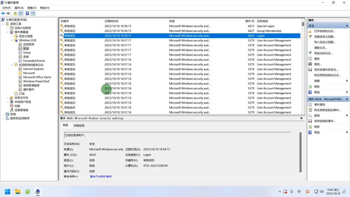Viewport: 350px width, 197px height.
Task: Switch to the 详细信息 tab
Action: (x=79, y=125)
